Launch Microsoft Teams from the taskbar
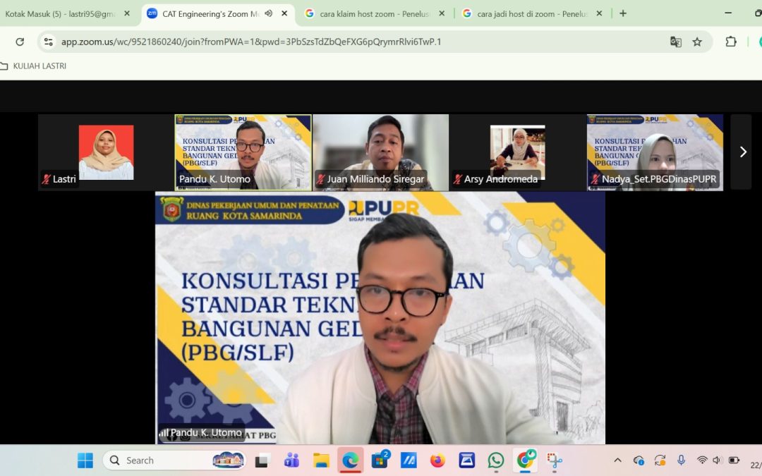 click(x=292, y=460)
